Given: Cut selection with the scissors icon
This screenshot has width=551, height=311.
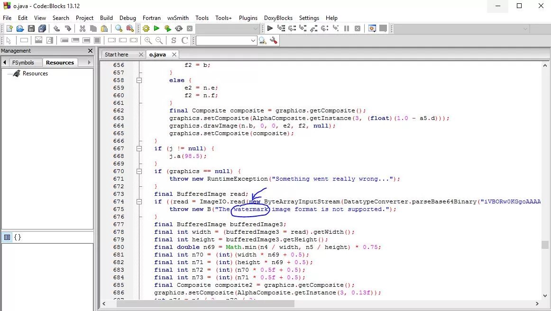Looking at the screenshot, I should tap(83, 28).
